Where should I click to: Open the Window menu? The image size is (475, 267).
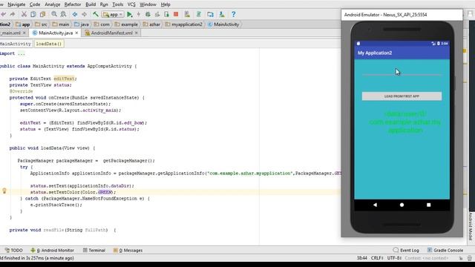point(148,4)
